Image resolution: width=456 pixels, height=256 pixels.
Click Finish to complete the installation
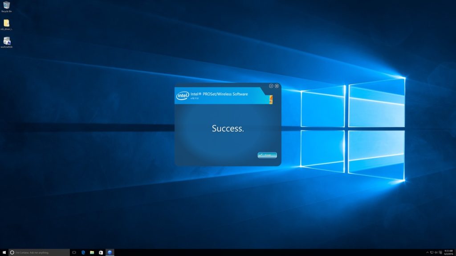click(267, 155)
